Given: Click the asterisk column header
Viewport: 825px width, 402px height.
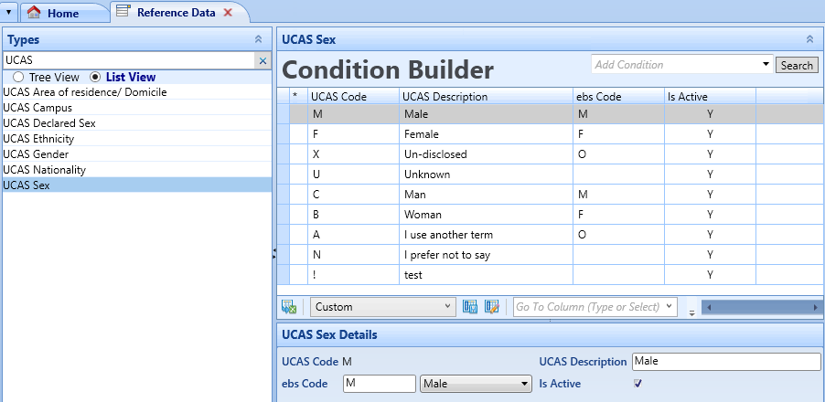Looking at the screenshot, I should 298,97.
